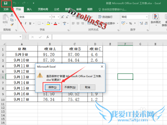The height and width of the screenshot is (125, 167).
Task: Toggle 自动换行 wrap text
Action: pos(105,17)
